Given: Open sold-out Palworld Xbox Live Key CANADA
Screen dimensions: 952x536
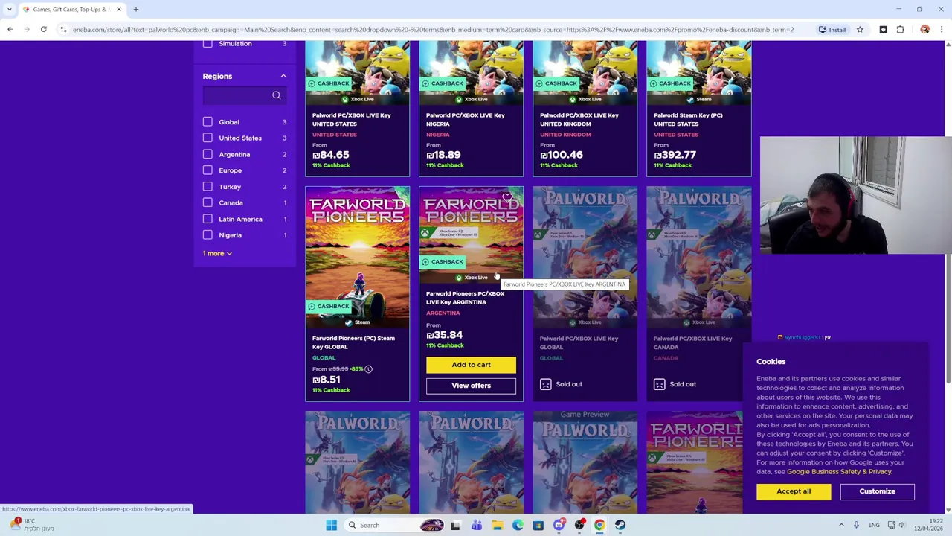Looking at the screenshot, I should pos(692,342).
